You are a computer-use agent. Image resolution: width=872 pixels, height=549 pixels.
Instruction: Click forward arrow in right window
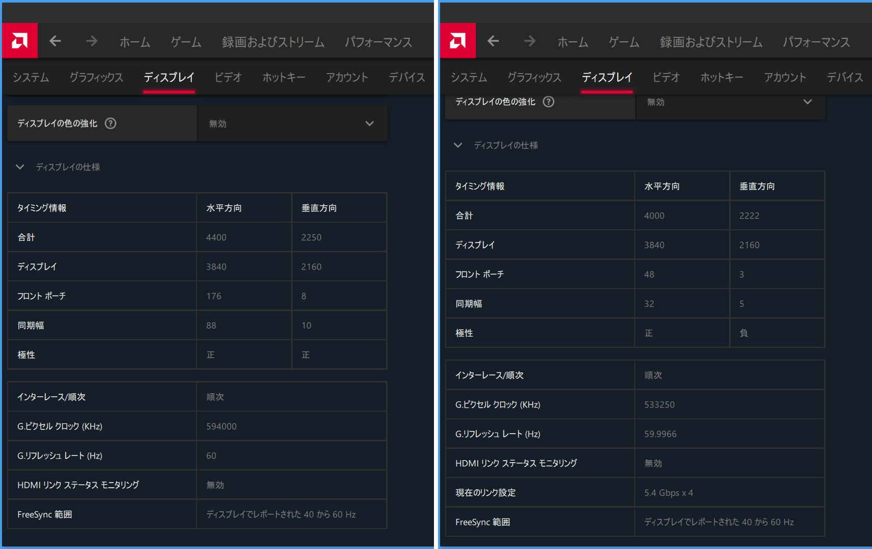pyautogui.click(x=529, y=41)
